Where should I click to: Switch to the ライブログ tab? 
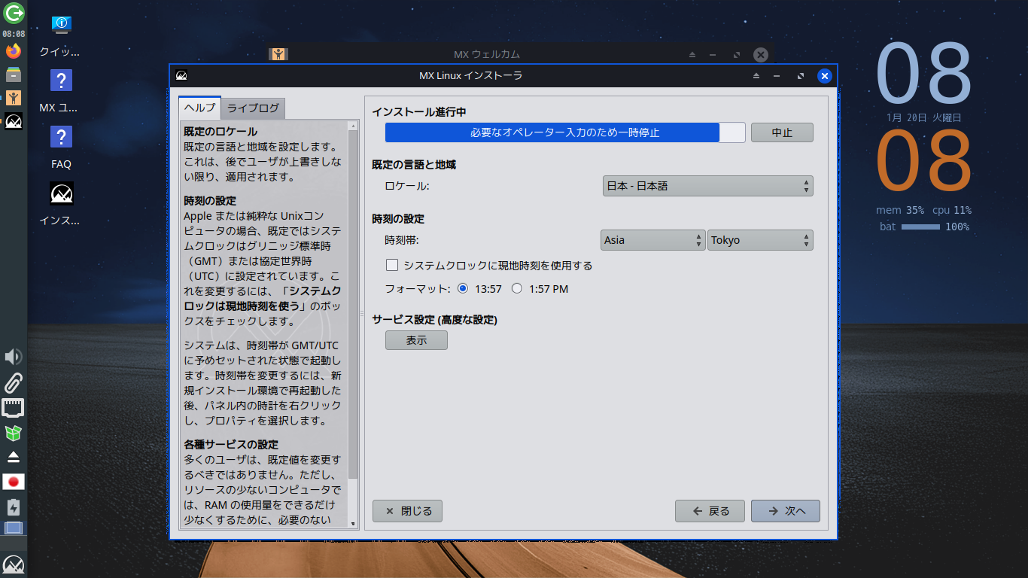coord(253,108)
